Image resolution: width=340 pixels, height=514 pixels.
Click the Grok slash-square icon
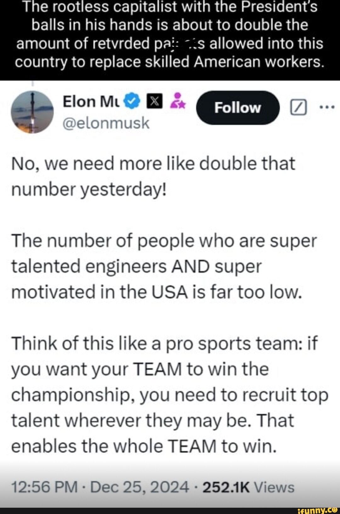tap(298, 108)
